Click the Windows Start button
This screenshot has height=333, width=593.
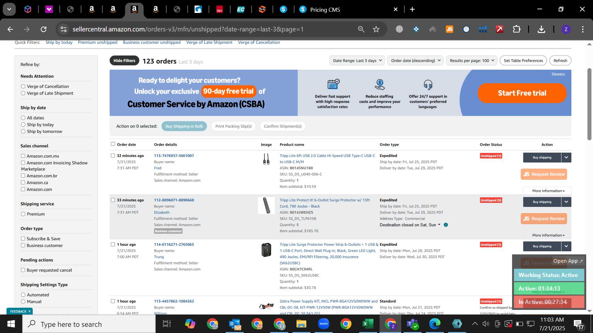[x=11, y=324]
